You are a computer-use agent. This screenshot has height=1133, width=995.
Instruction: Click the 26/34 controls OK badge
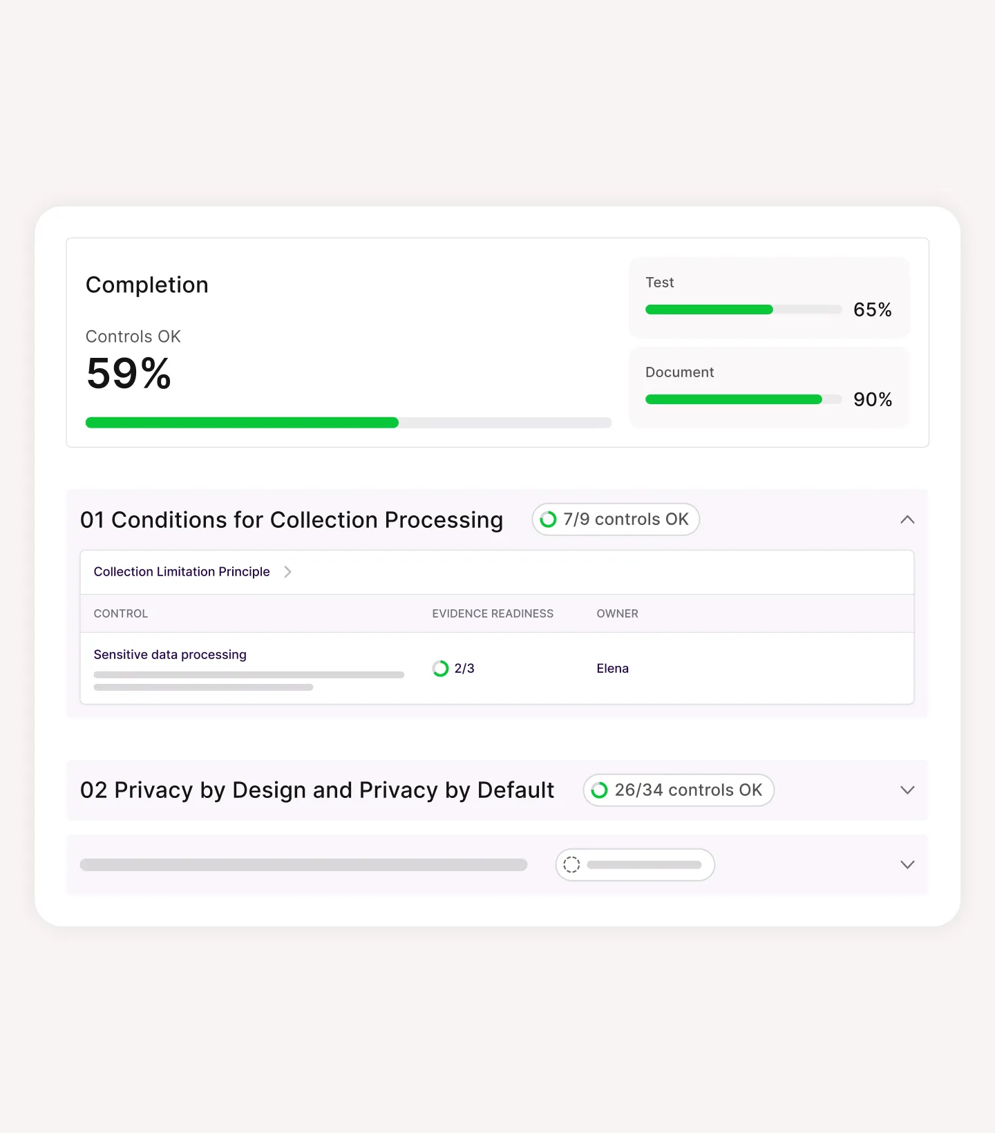[x=678, y=790]
